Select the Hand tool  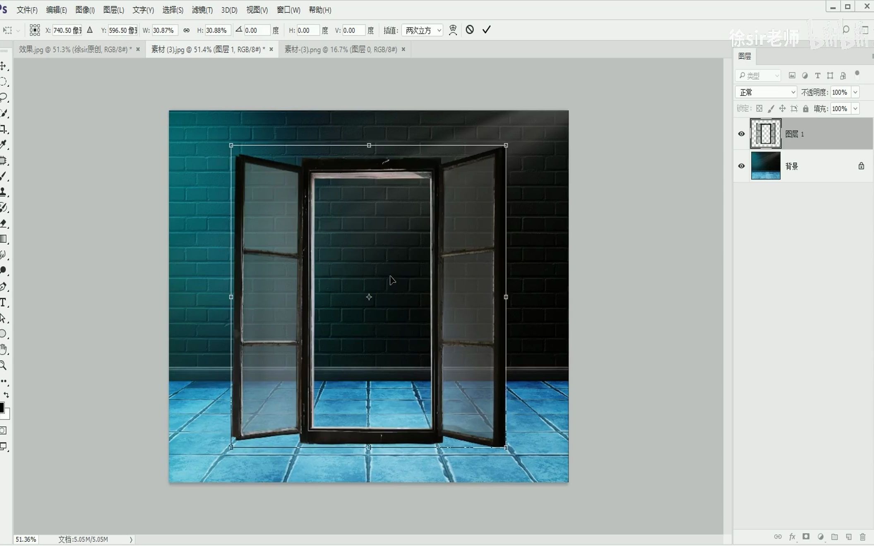click(x=3, y=350)
